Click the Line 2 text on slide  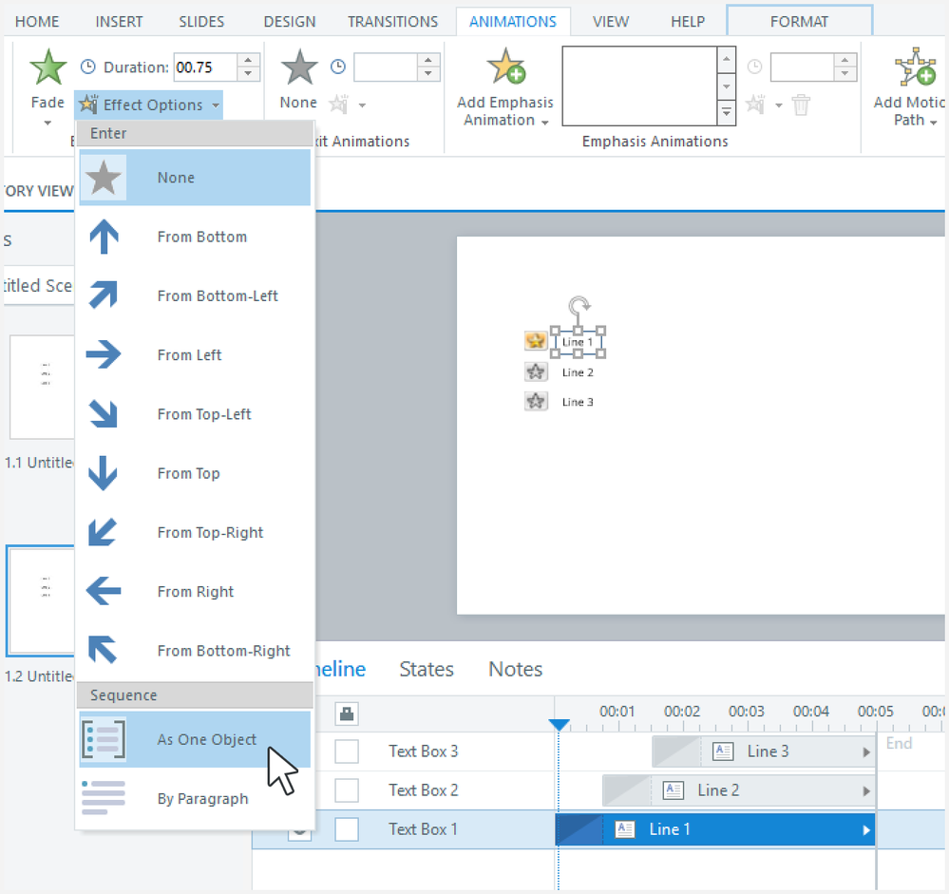[x=578, y=372]
